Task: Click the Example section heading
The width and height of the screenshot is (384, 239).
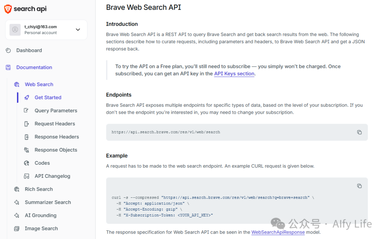Action: (x=117, y=156)
